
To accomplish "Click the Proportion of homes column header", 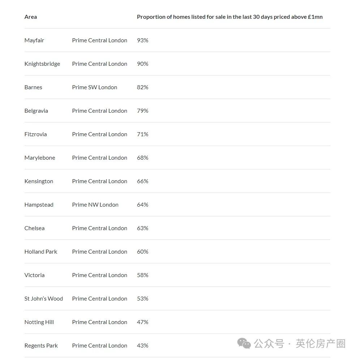I will click(x=229, y=17).
